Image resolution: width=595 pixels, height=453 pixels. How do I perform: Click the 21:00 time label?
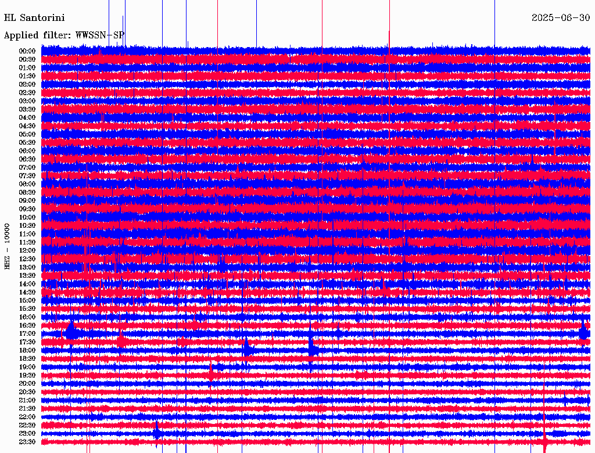(x=27, y=401)
